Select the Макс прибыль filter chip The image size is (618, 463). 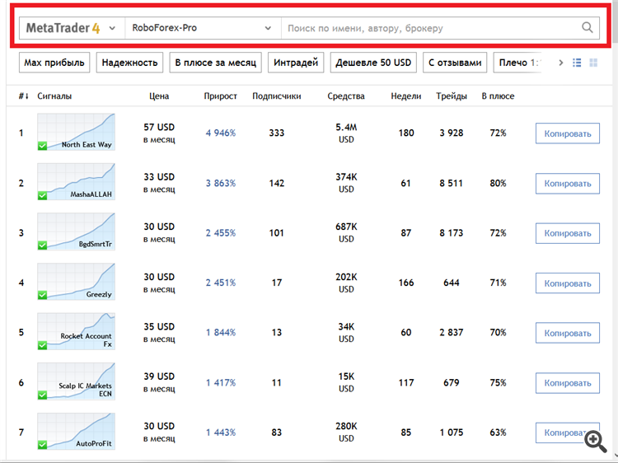coord(54,63)
